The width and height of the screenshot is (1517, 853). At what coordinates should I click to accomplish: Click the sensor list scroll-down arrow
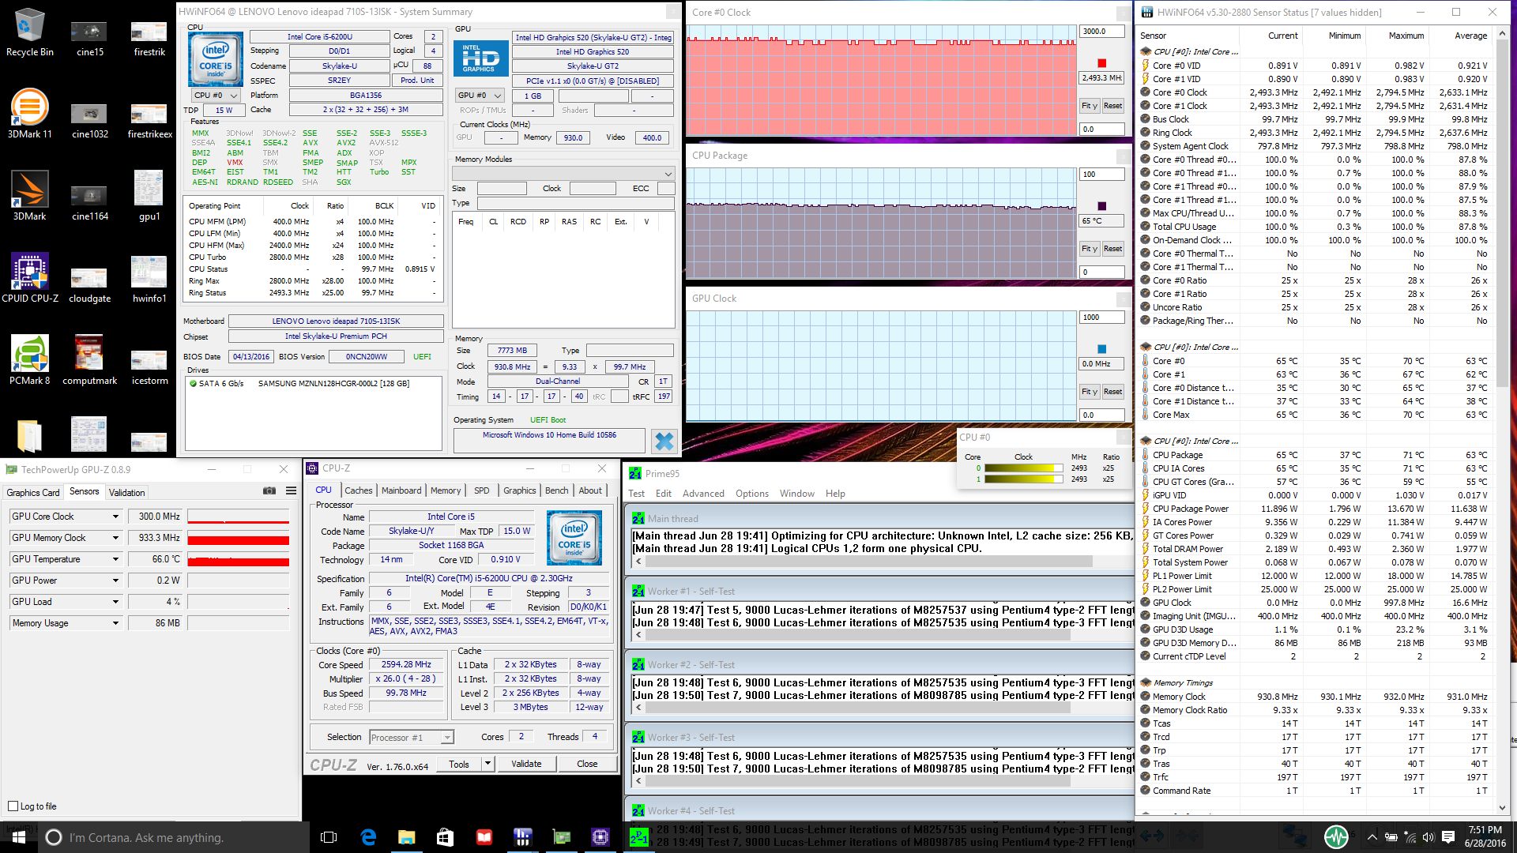coord(1502,807)
